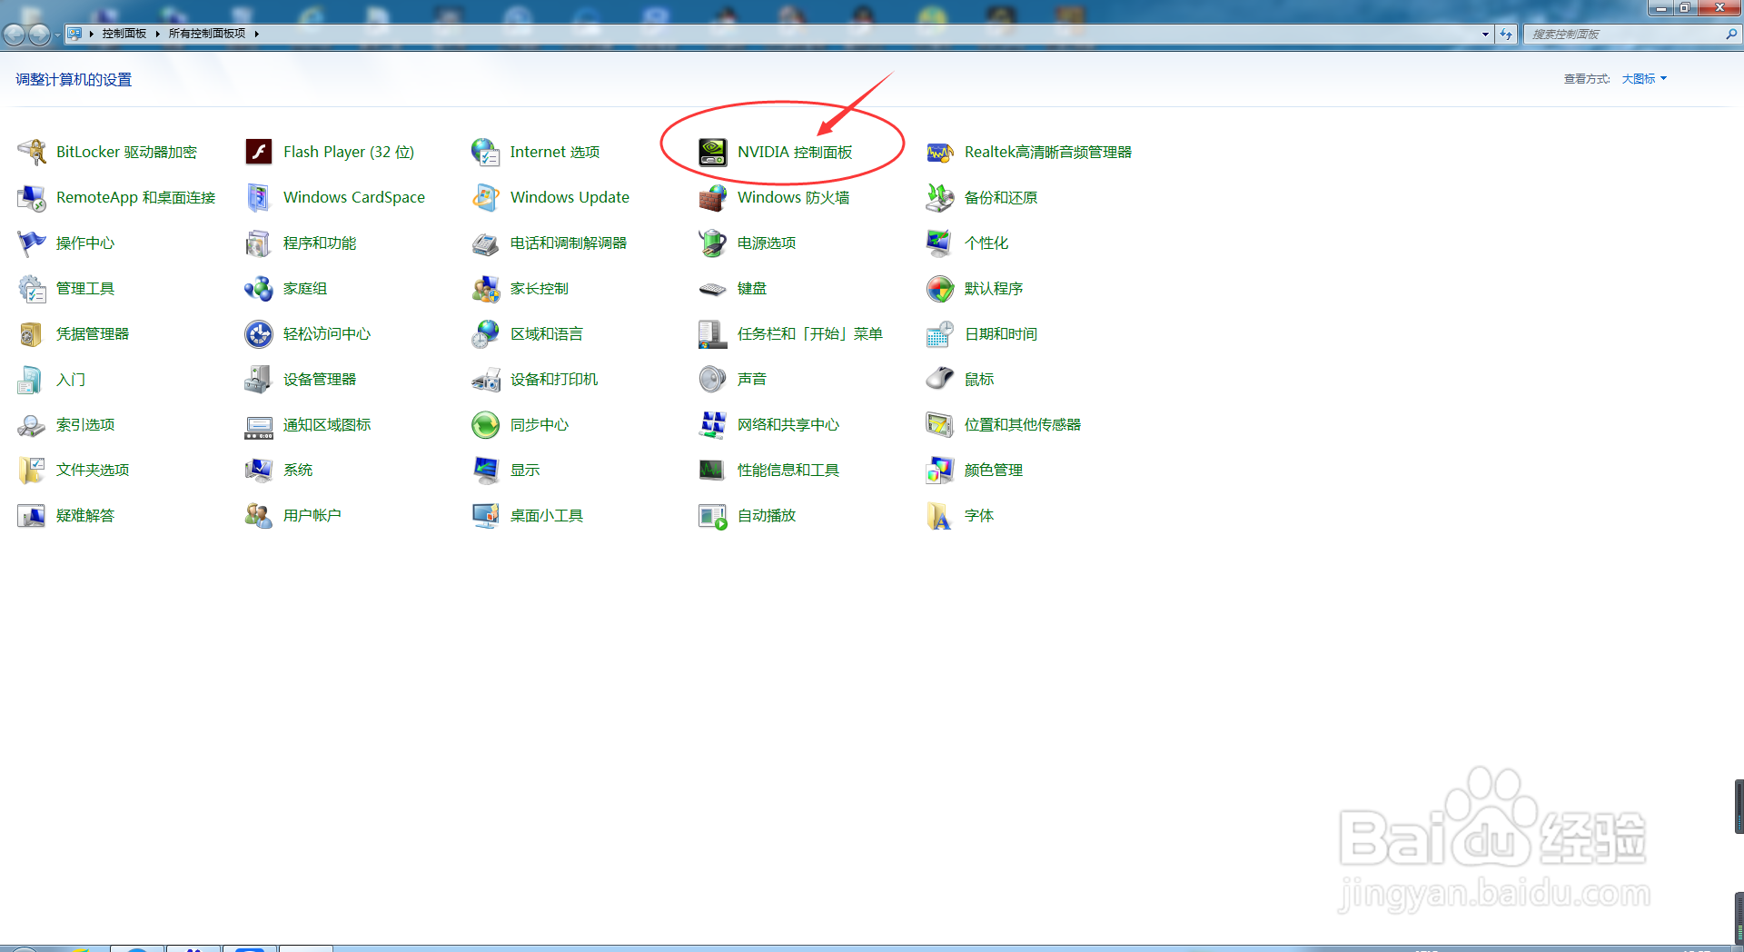Screen dimensions: 1744x952
Task: Click 控制面板 in the address breadcrumb
Action: [x=124, y=34]
